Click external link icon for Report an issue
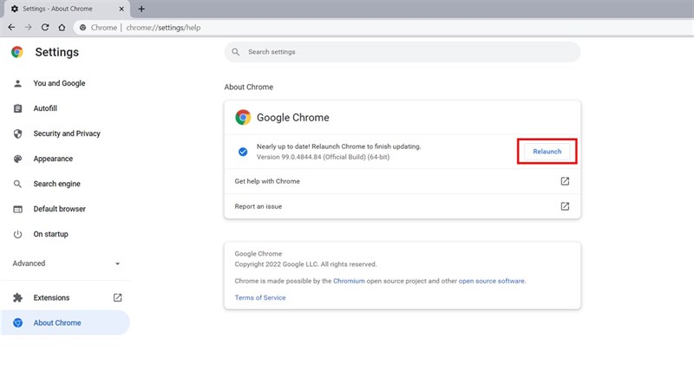This screenshot has width=694, height=390. (565, 206)
